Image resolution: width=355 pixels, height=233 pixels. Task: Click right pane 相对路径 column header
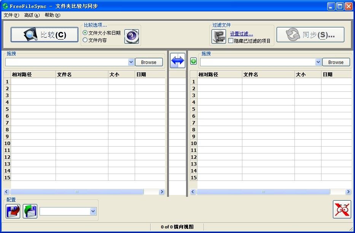click(220, 74)
